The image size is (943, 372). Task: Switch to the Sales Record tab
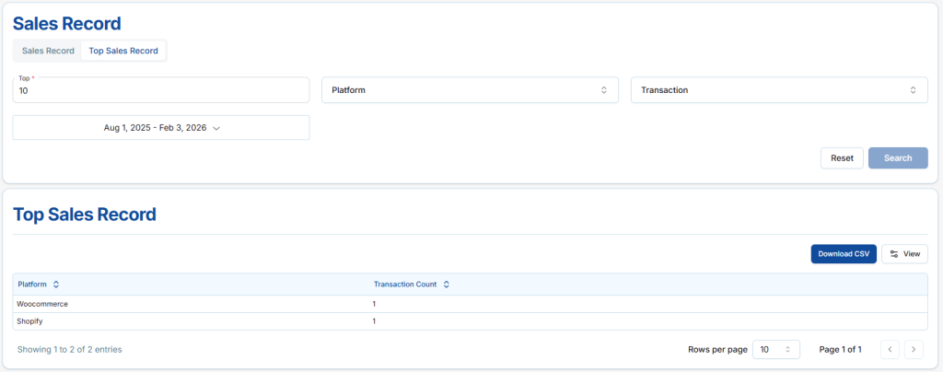(48, 51)
